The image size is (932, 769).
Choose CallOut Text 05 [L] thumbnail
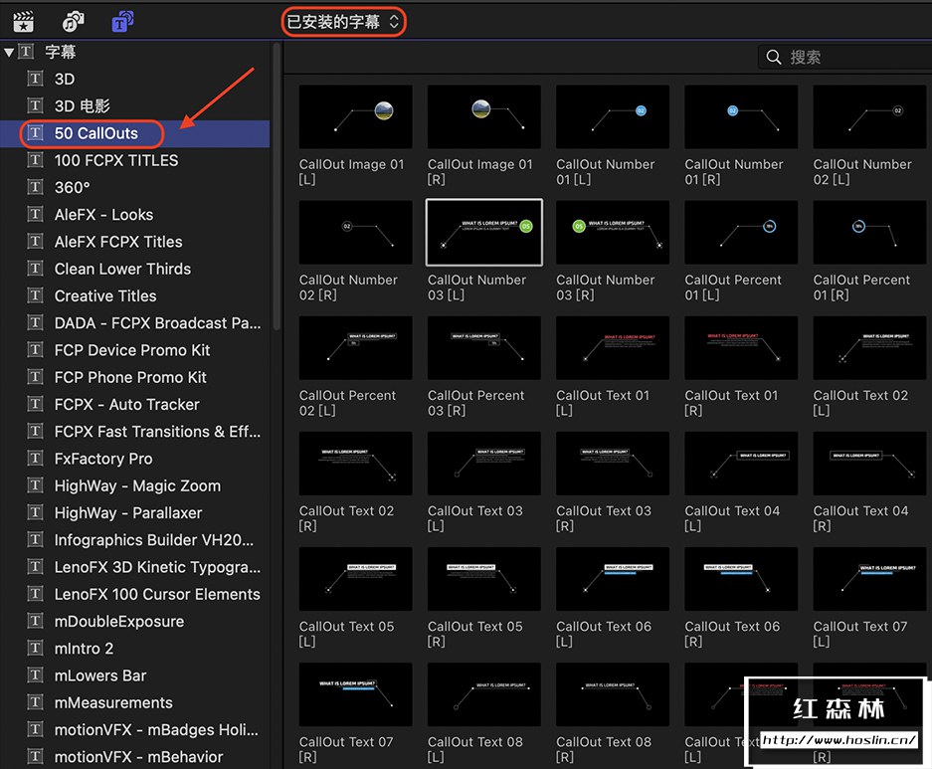pos(355,579)
